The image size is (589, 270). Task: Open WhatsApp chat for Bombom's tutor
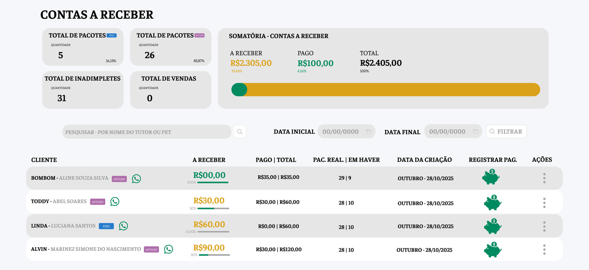coord(136,179)
